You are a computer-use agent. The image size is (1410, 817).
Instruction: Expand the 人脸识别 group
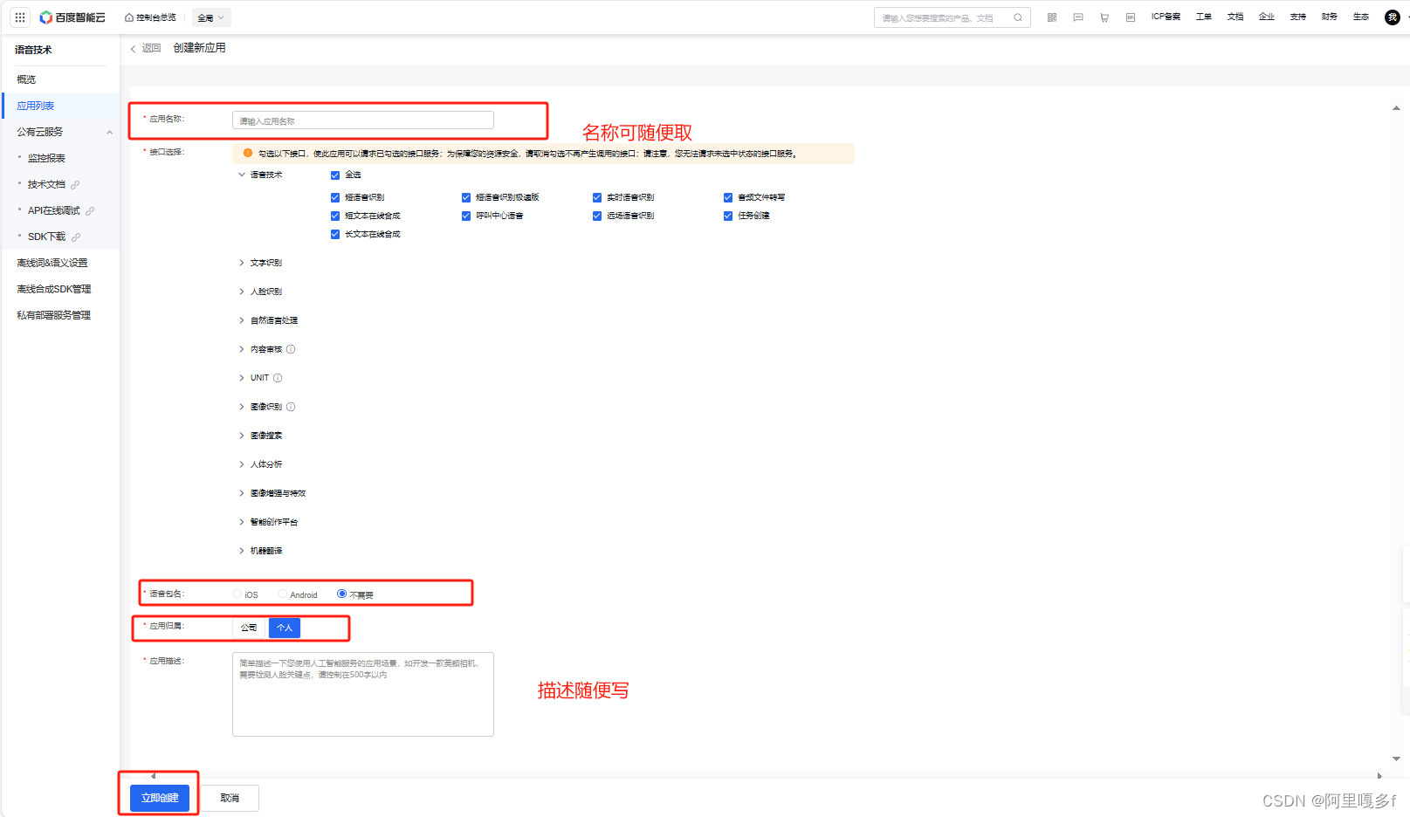[x=242, y=292]
